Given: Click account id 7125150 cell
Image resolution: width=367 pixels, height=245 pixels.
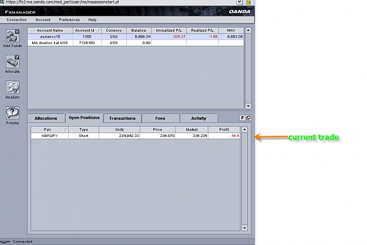Looking at the screenshot, I should pyautogui.click(x=87, y=43).
